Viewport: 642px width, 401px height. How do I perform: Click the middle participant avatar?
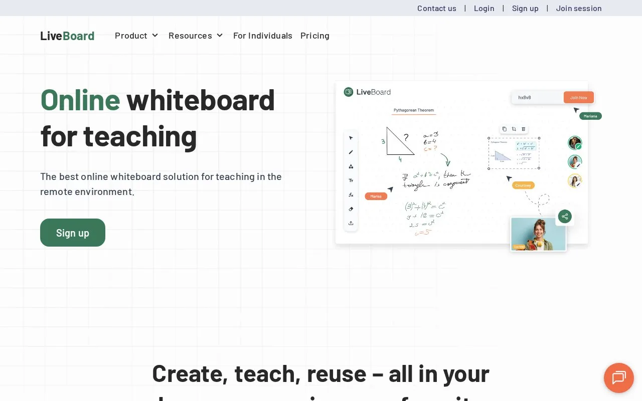[575, 162]
